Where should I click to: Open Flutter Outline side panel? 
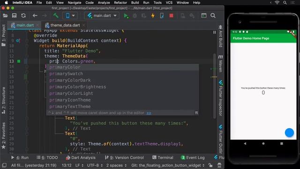click(220, 139)
